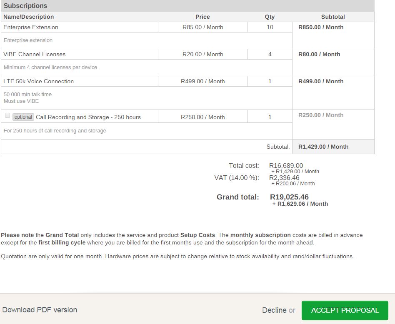This screenshot has height=324, width=395.
Task: Click ViBE Channel Licenses row name
Action: [34, 54]
